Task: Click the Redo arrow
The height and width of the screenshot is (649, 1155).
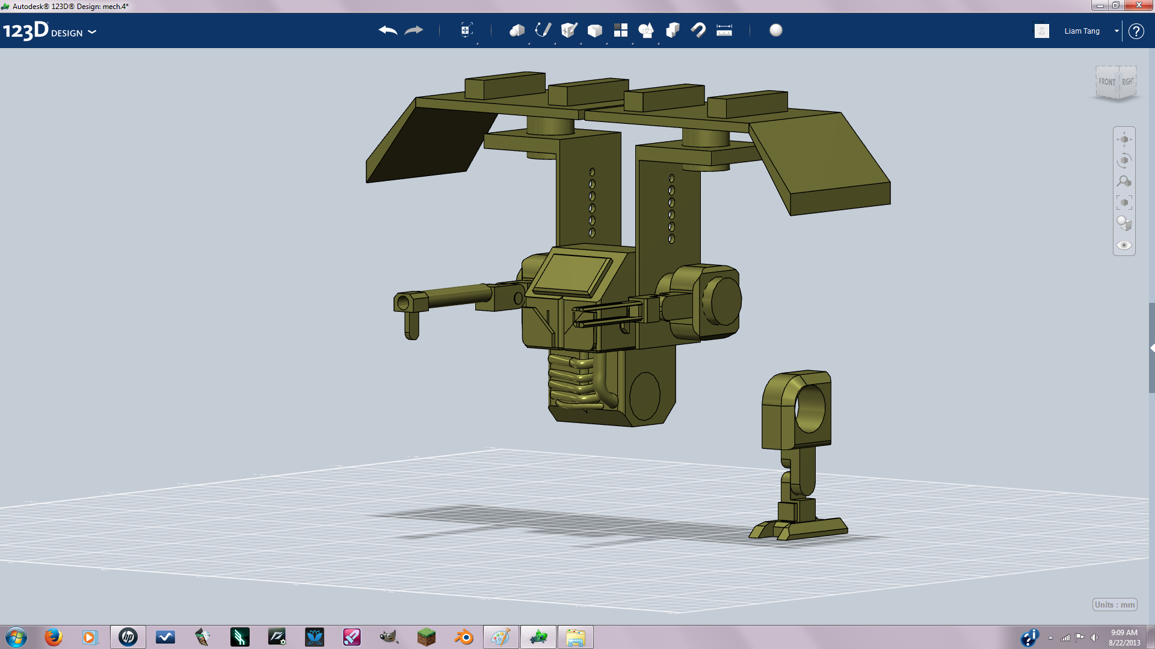Action: (414, 30)
